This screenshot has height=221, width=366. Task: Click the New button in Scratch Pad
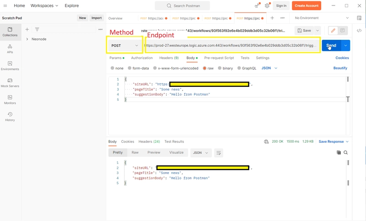82,18
